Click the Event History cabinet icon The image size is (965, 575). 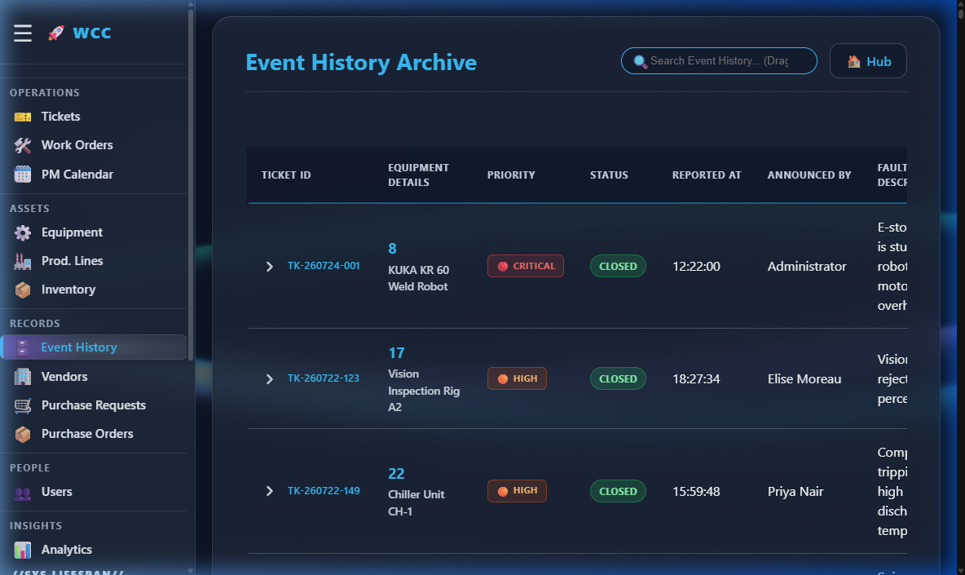click(23, 347)
